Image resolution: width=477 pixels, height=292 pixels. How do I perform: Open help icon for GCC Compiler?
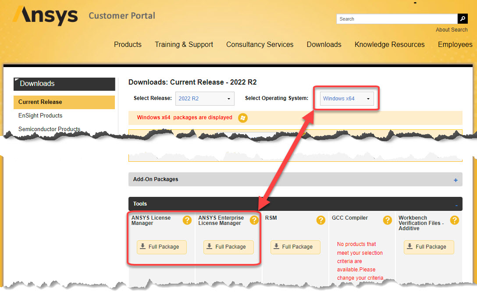coord(387,220)
